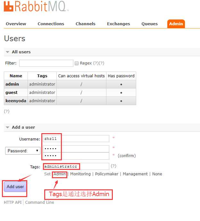Focus the confirm password field
The width and height of the screenshot is (200, 221).
[76, 156]
